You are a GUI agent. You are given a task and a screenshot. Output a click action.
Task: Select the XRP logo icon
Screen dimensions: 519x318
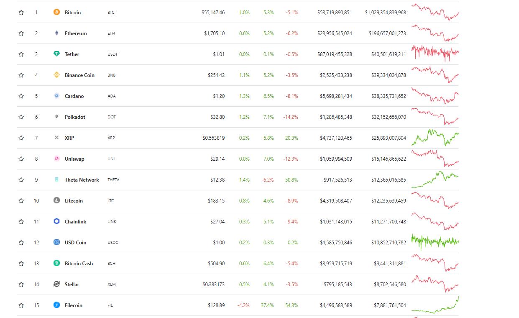click(x=56, y=138)
